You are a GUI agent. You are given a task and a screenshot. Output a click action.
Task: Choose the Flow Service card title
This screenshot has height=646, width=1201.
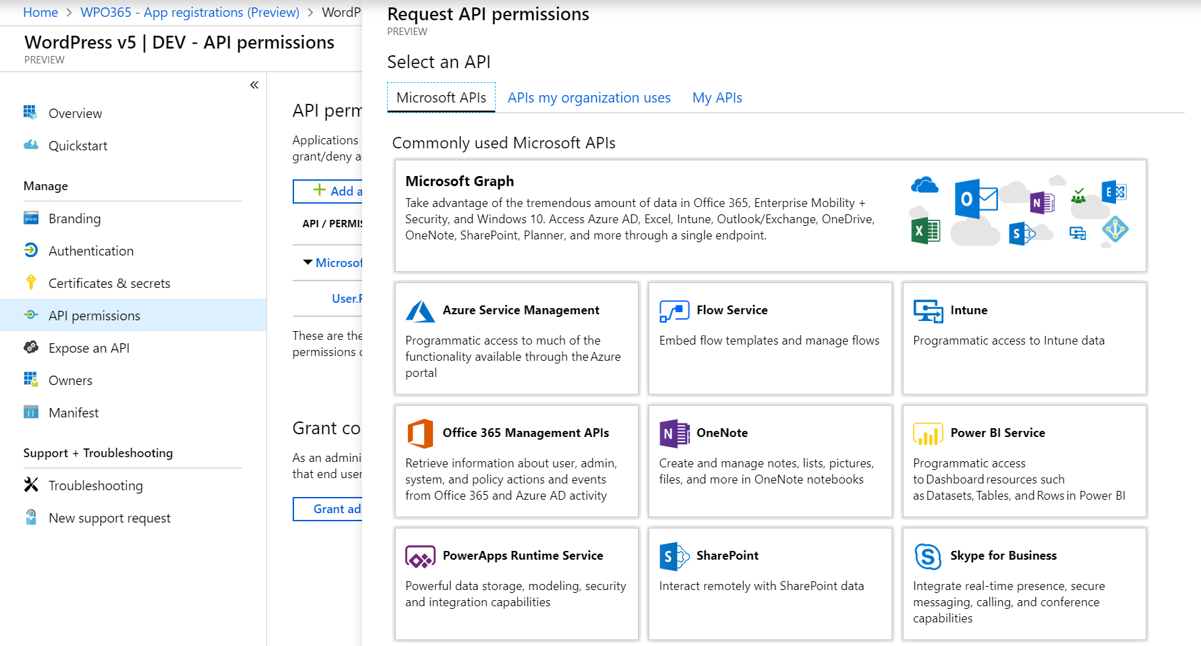click(x=732, y=310)
